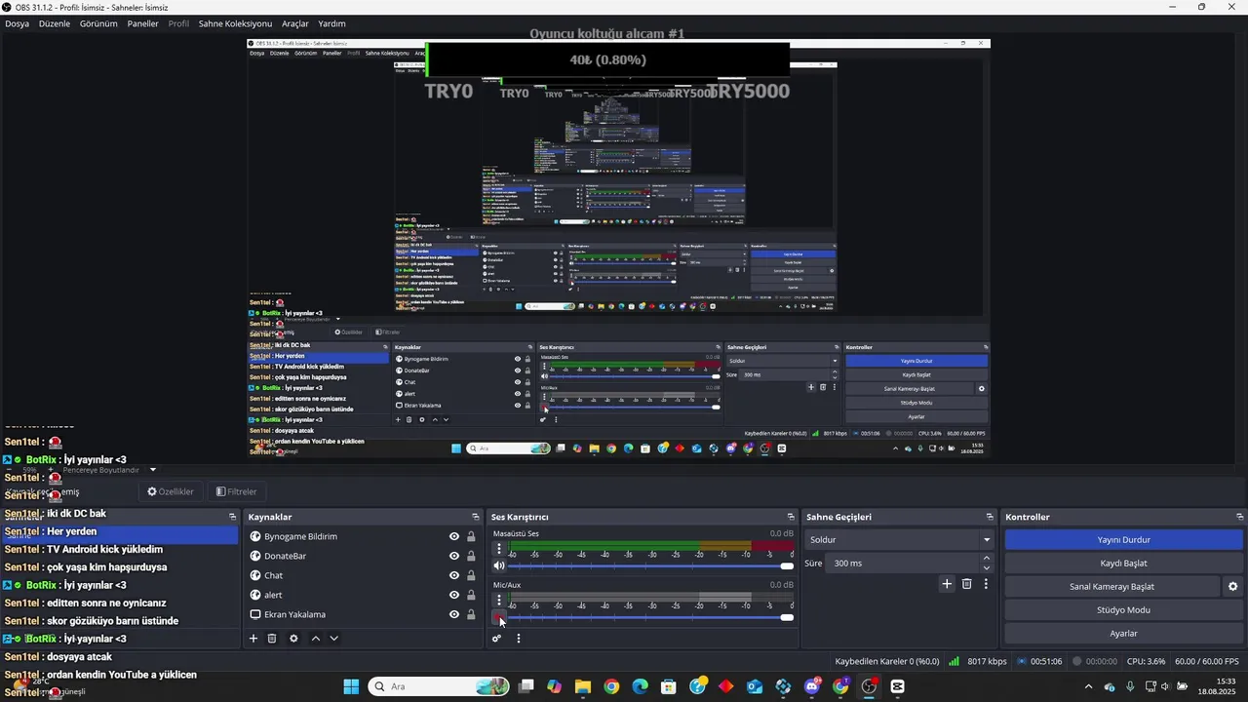Show hidden system tray icons
This screenshot has width=1248, height=702.
click(x=1088, y=686)
